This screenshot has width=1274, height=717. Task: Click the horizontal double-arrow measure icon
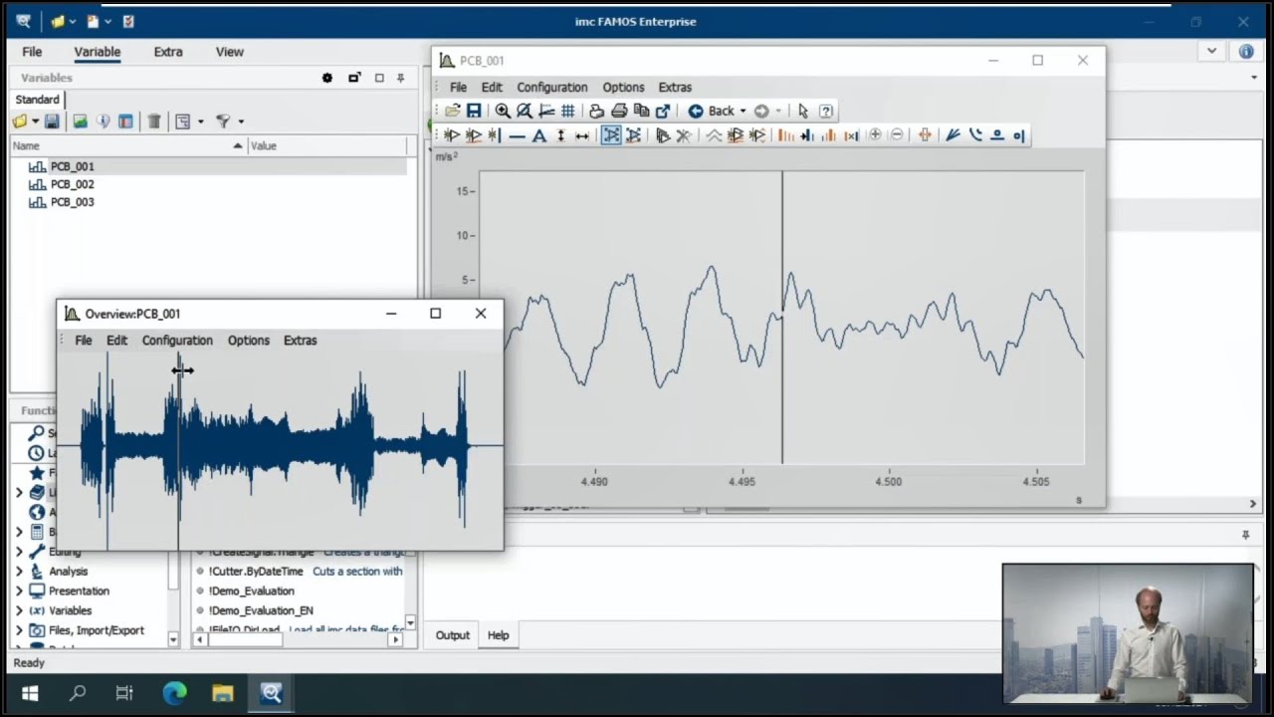click(582, 135)
